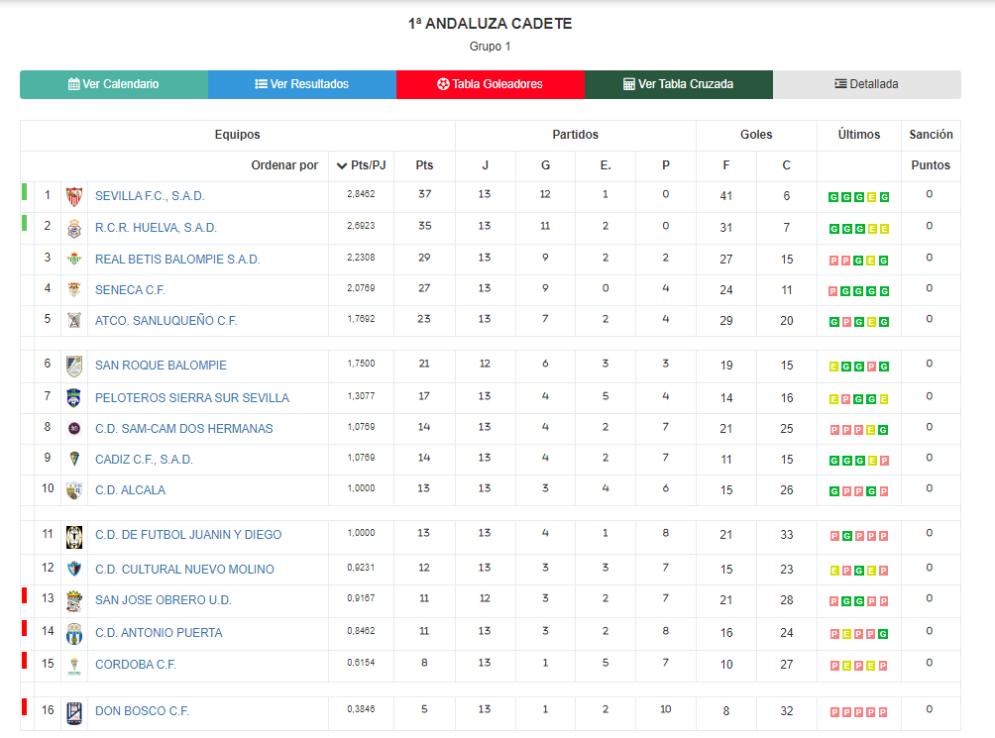The height and width of the screenshot is (738, 995).
Task: Click Sevilla's goals for value 41
Action: [726, 196]
